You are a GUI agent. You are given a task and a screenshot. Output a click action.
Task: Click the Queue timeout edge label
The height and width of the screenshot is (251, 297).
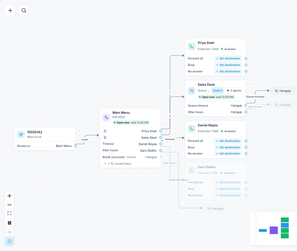[255, 97]
